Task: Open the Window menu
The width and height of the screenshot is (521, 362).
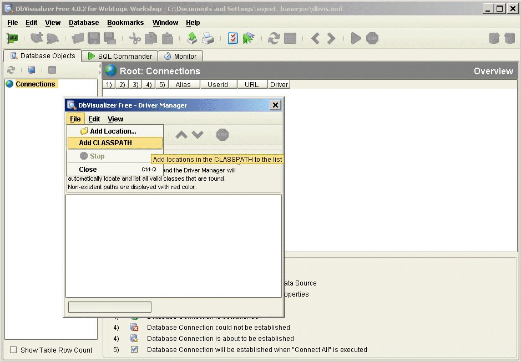Action: tap(165, 23)
